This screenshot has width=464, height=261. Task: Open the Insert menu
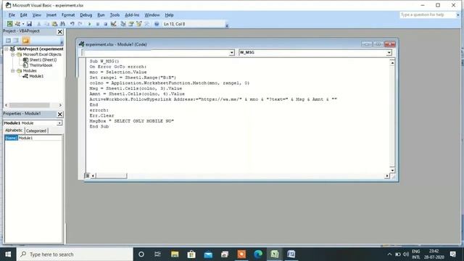point(51,14)
